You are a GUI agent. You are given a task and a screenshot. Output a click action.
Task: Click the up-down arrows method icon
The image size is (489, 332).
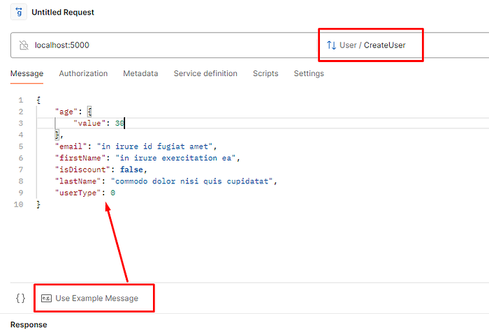(331, 45)
